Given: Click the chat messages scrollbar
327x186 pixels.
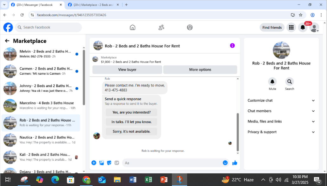Looking at the screenshot, I should click(238, 132).
